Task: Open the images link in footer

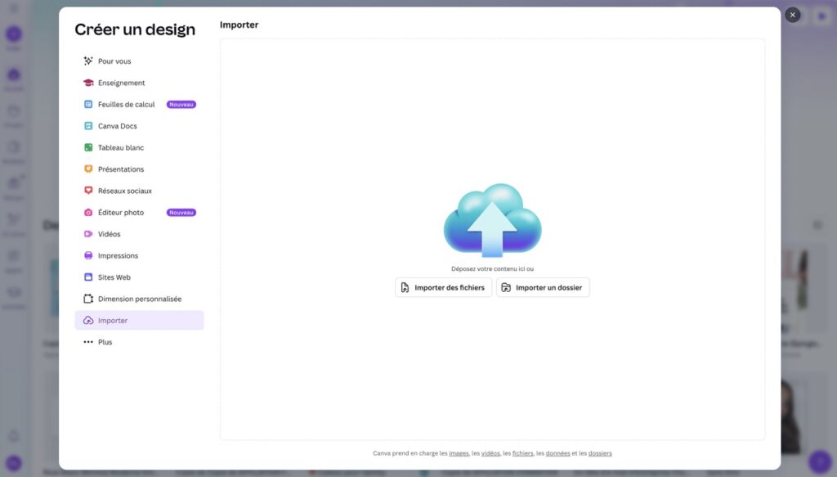Action: (x=459, y=453)
